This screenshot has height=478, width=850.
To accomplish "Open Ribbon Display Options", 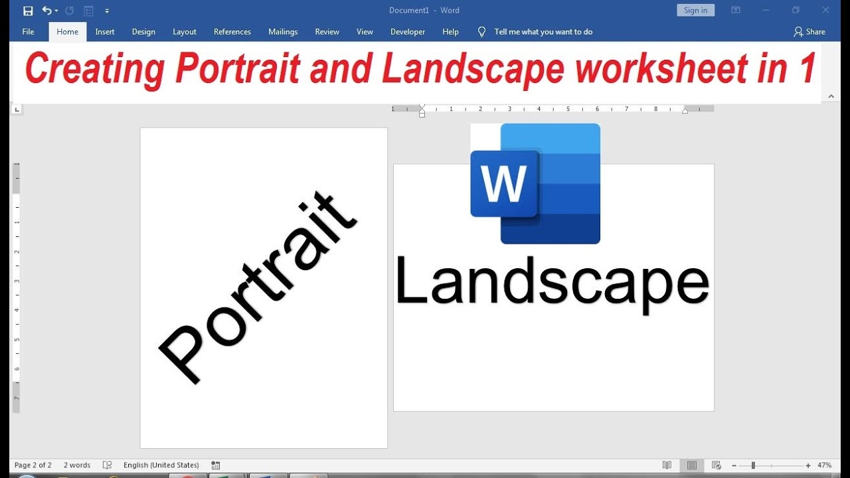I will coord(736,10).
